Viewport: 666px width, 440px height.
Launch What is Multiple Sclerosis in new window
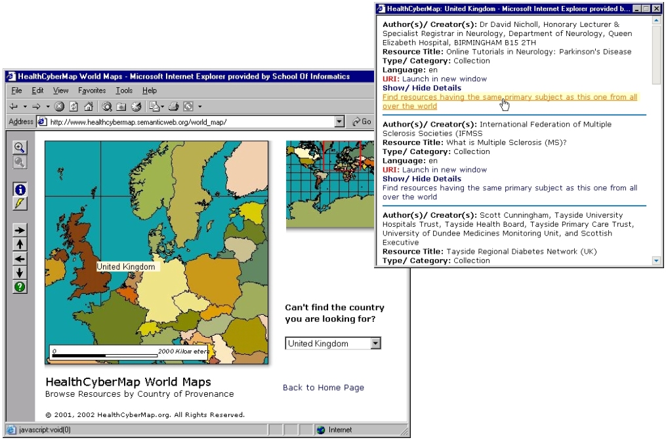pyautogui.click(x=444, y=170)
